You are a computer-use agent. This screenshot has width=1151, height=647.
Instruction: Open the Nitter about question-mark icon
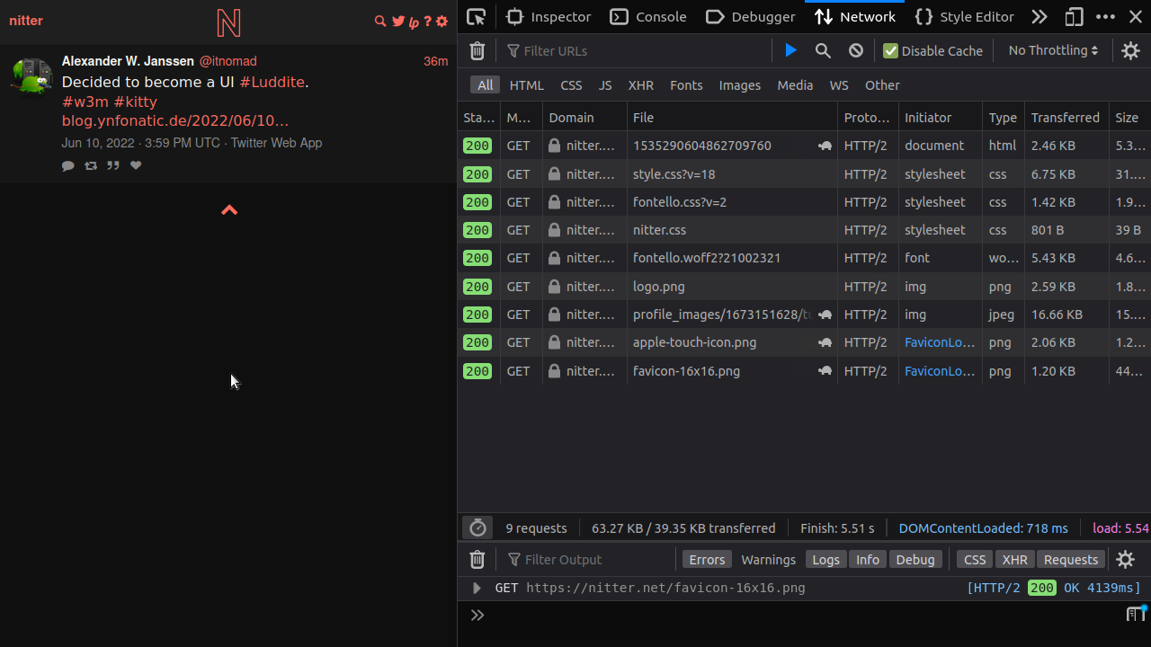point(428,22)
